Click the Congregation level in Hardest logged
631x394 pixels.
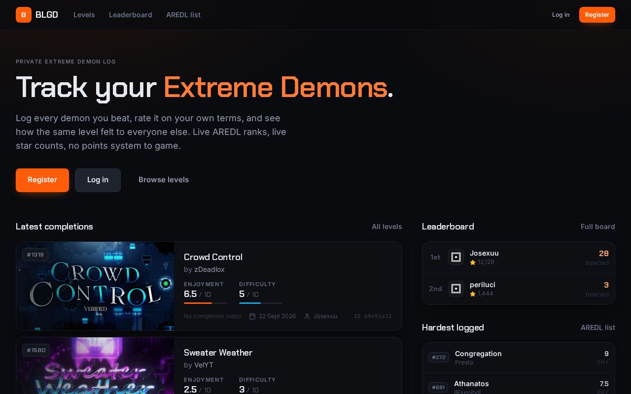tap(519, 358)
